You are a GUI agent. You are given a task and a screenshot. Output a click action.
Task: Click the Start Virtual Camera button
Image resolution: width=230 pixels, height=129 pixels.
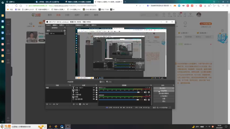[164, 93]
